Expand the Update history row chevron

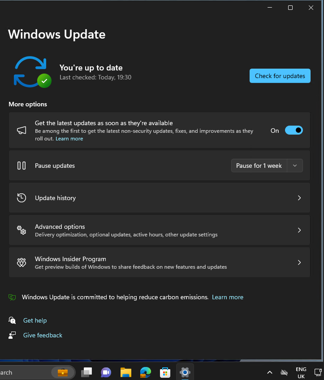299,197
